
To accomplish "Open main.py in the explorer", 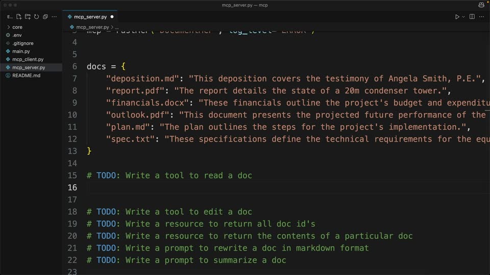I will [31, 51].
